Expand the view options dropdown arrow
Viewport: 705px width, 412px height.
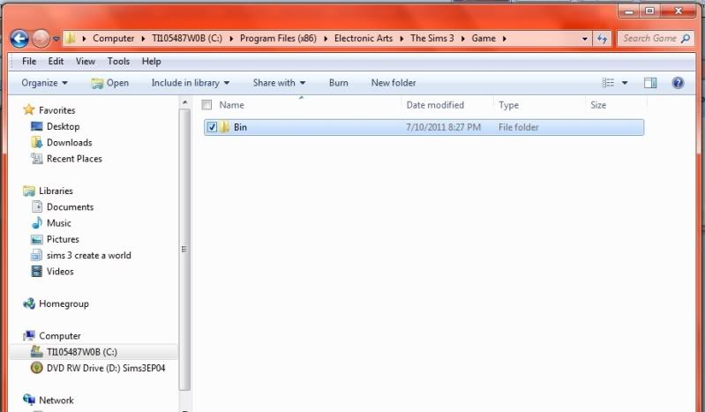point(625,83)
